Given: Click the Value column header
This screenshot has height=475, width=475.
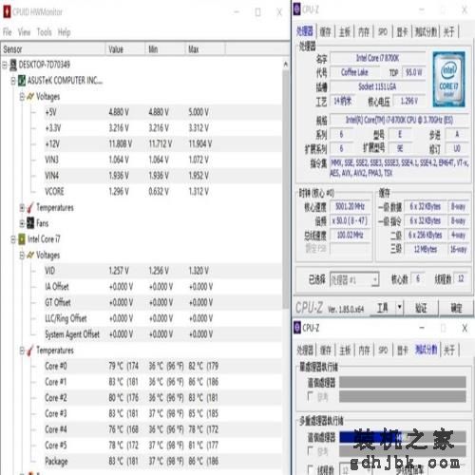Looking at the screenshot, I should point(124,49).
